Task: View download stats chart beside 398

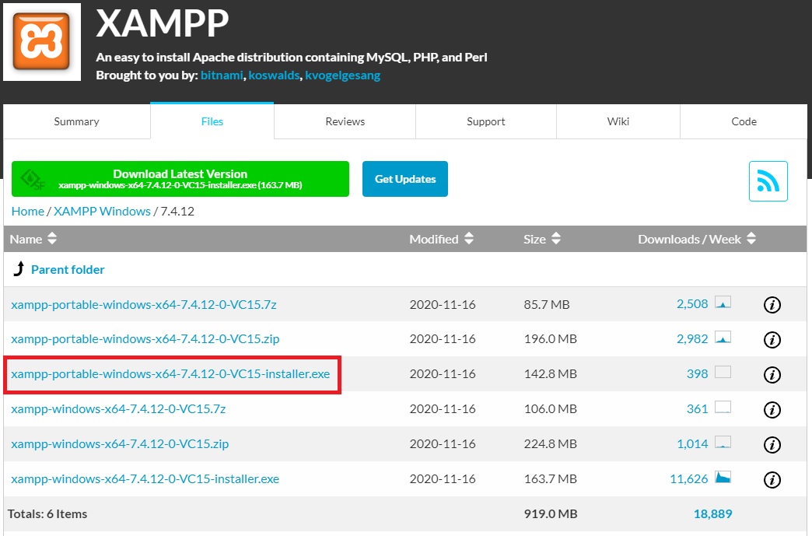Action: [x=723, y=372]
